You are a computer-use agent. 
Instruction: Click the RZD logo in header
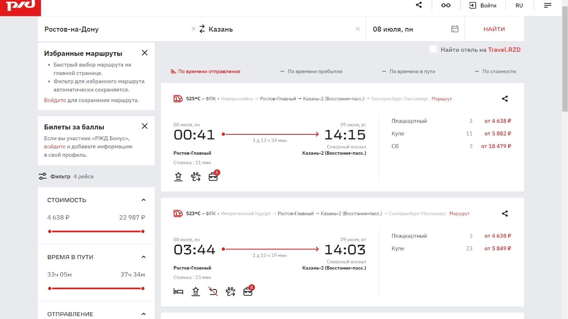pos(20,7)
